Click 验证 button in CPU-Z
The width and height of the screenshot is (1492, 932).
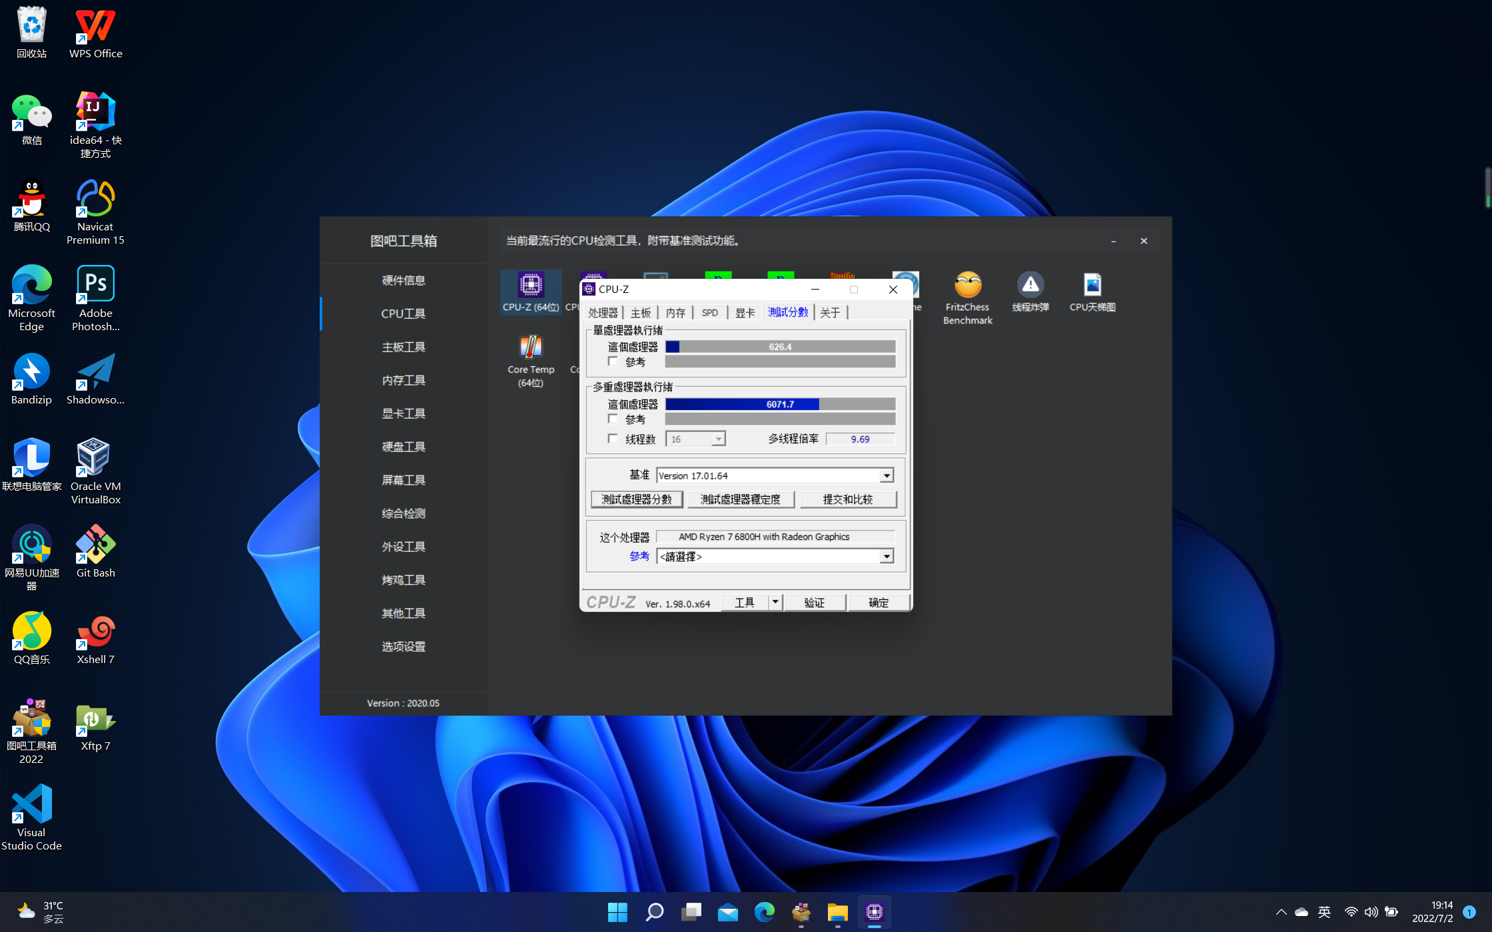[x=815, y=602]
